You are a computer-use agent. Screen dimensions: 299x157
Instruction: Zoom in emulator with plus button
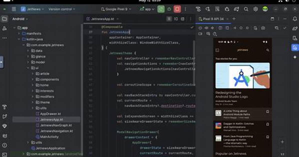[282, 142]
